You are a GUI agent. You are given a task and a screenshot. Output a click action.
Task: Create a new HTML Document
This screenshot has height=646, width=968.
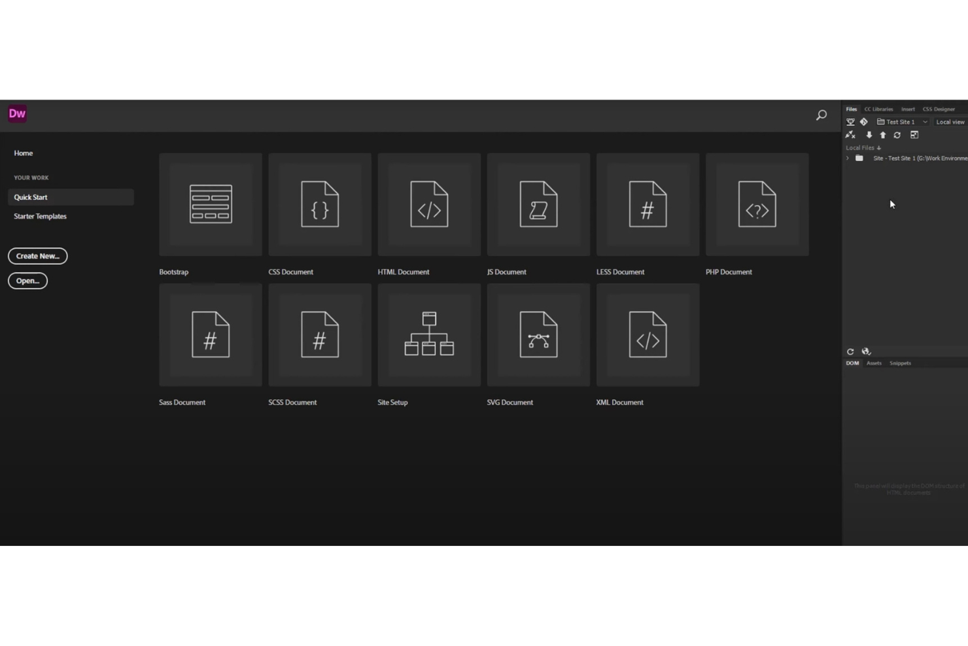pyautogui.click(x=429, y=204)
